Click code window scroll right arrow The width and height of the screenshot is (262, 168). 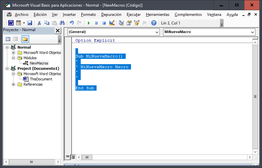click(250, 157)
